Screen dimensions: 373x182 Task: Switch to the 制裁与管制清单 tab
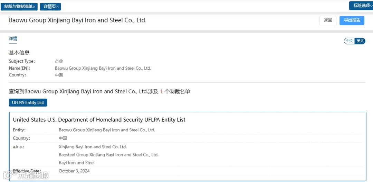pyautogui.click(x=18, y=7)
